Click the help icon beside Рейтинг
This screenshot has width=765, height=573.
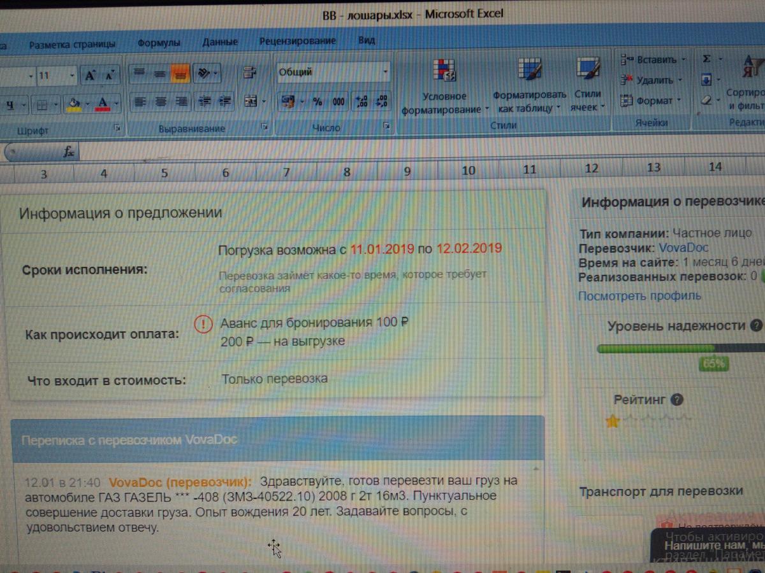point(677,400)
